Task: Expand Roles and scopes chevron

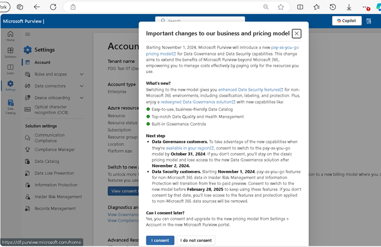Action: pos(82,75)
